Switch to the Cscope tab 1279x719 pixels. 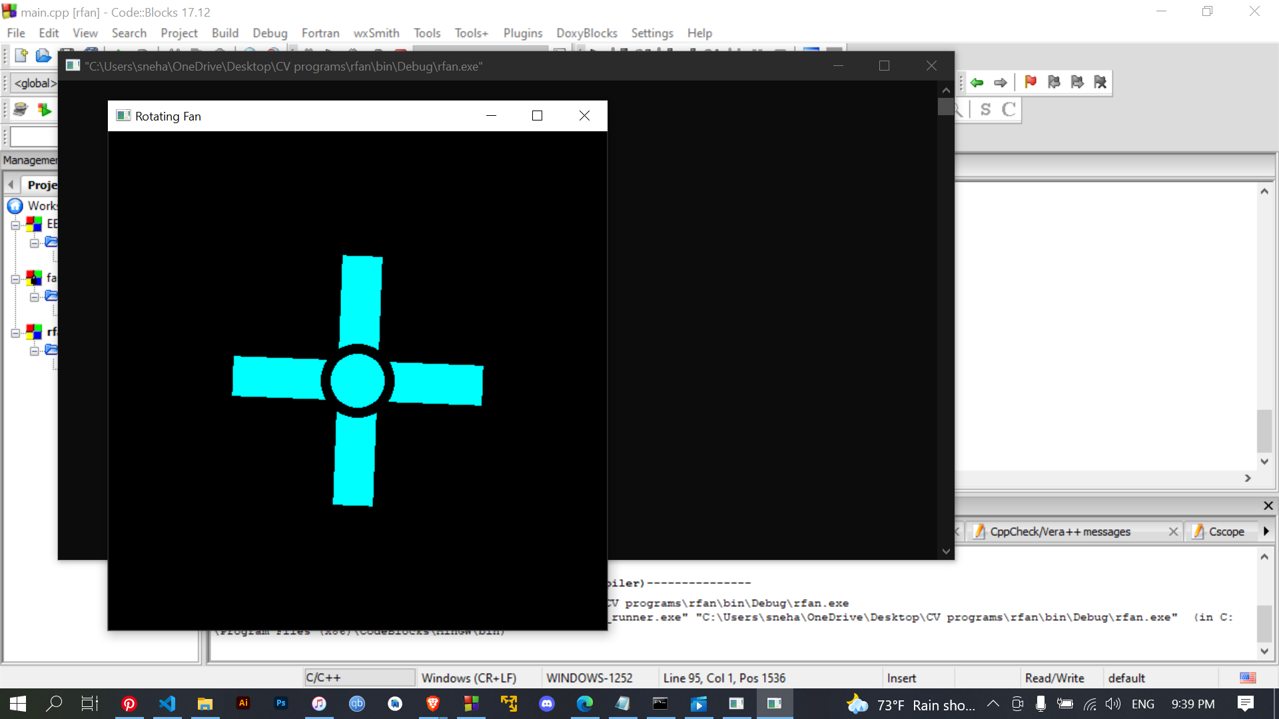coord(1226,531)
